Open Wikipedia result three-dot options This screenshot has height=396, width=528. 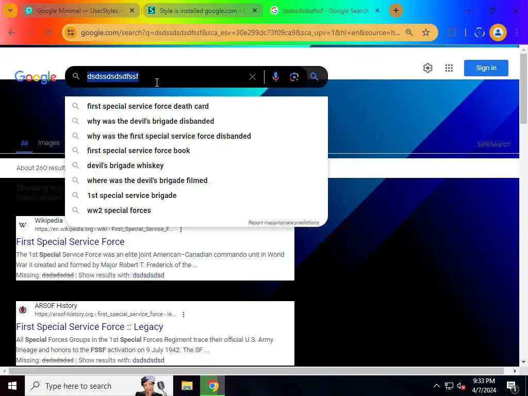tap(181, 229)
